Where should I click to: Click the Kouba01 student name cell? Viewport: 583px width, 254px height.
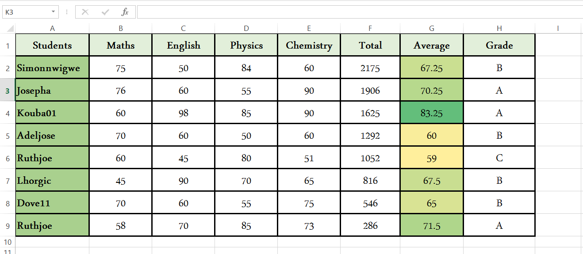(x=52, y=113)
